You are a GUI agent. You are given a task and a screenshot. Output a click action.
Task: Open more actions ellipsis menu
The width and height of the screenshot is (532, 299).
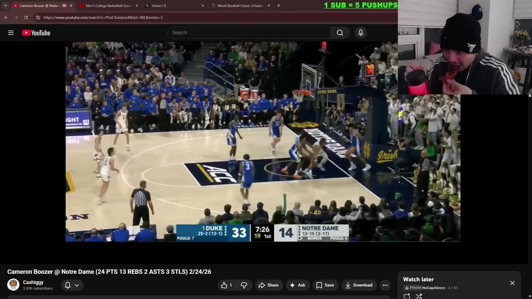[x=385, y=285]
